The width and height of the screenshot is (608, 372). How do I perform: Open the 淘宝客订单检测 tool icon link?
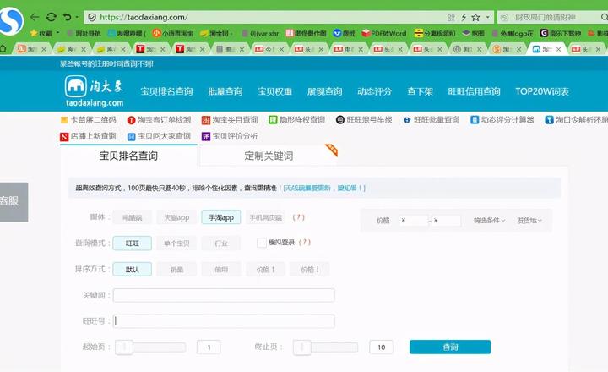[x=132, y=120]
